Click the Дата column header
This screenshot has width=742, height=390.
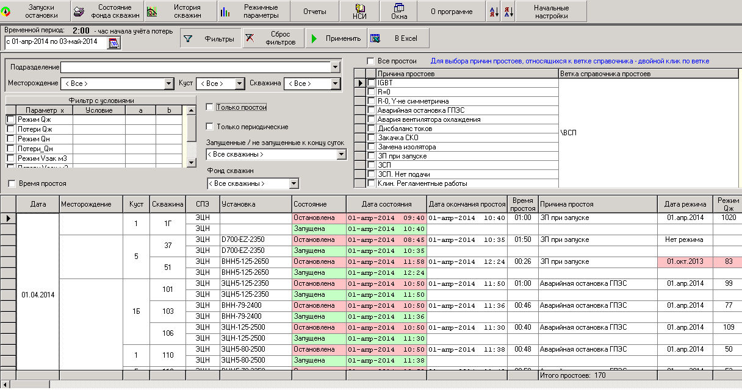tap(38, 204)
